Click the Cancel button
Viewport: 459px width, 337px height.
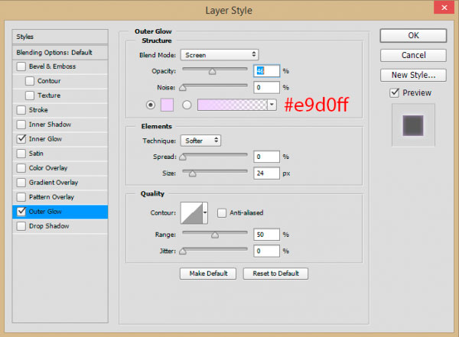[413, 55]
